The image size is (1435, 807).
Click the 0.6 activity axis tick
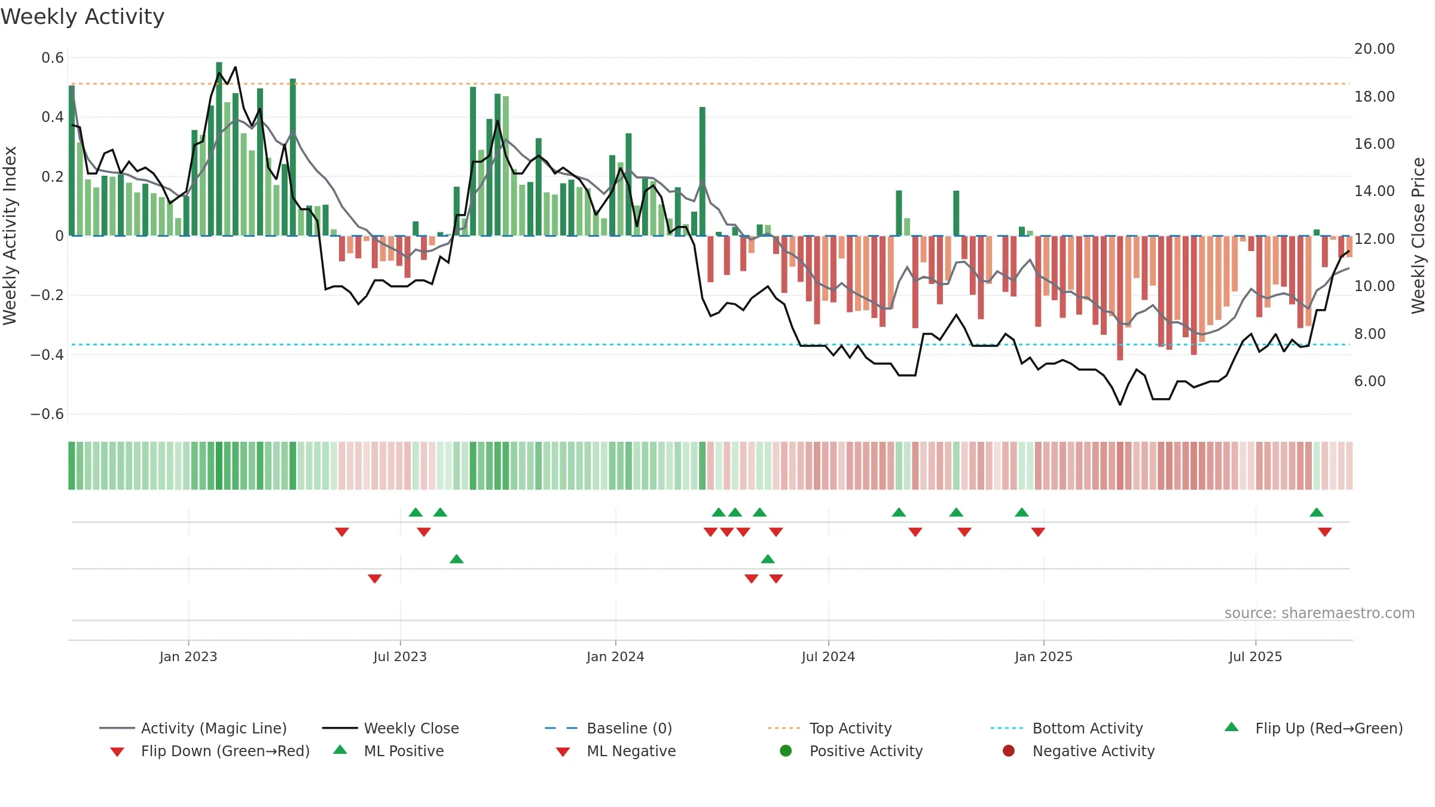(x=53, y=58)
